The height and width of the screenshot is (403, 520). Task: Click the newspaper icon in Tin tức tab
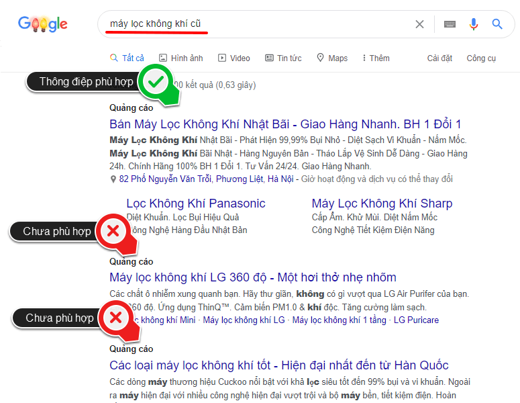tap(269, 58)
